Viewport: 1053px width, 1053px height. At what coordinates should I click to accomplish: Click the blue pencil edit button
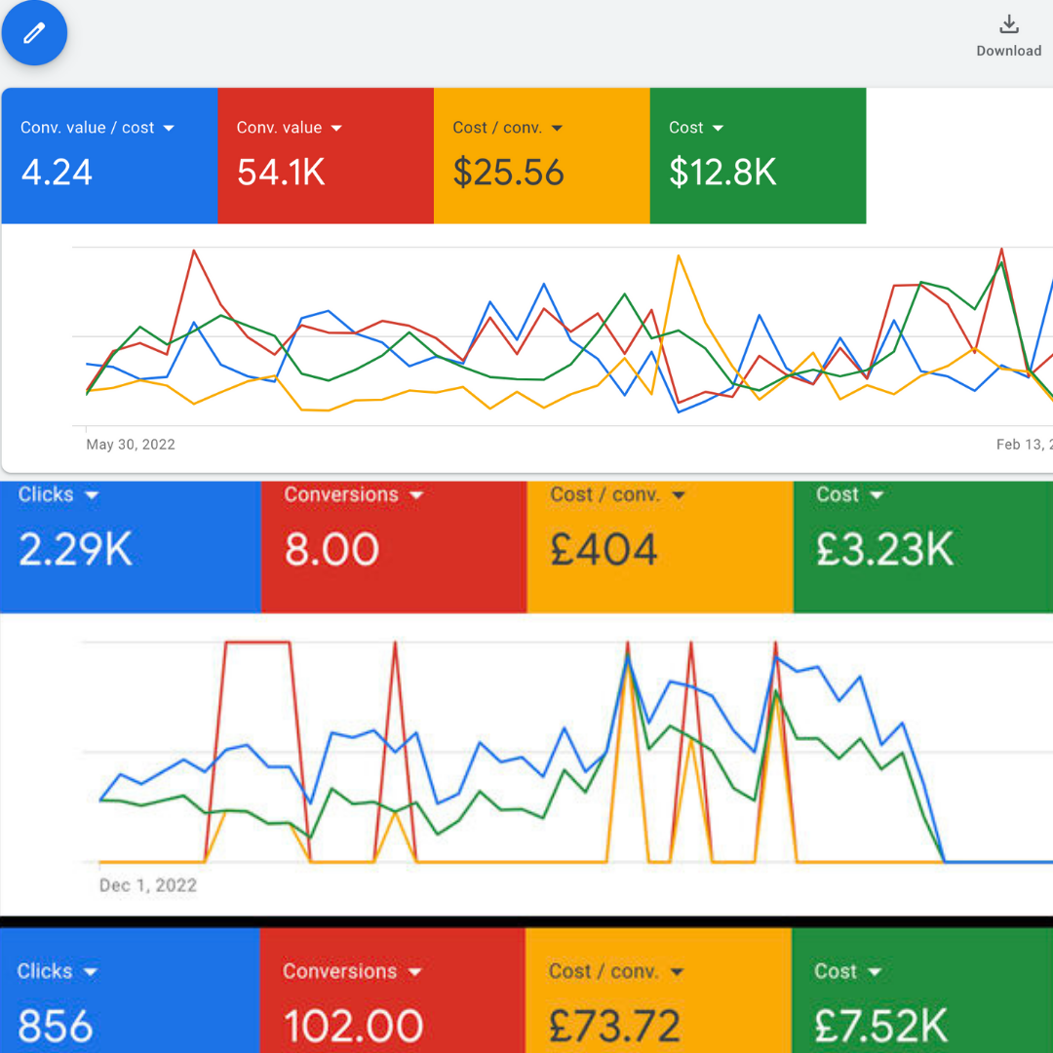[34, 32]
